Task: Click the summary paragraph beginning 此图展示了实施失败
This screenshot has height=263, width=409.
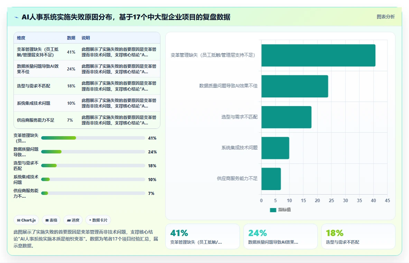Action: click(86, 239)
